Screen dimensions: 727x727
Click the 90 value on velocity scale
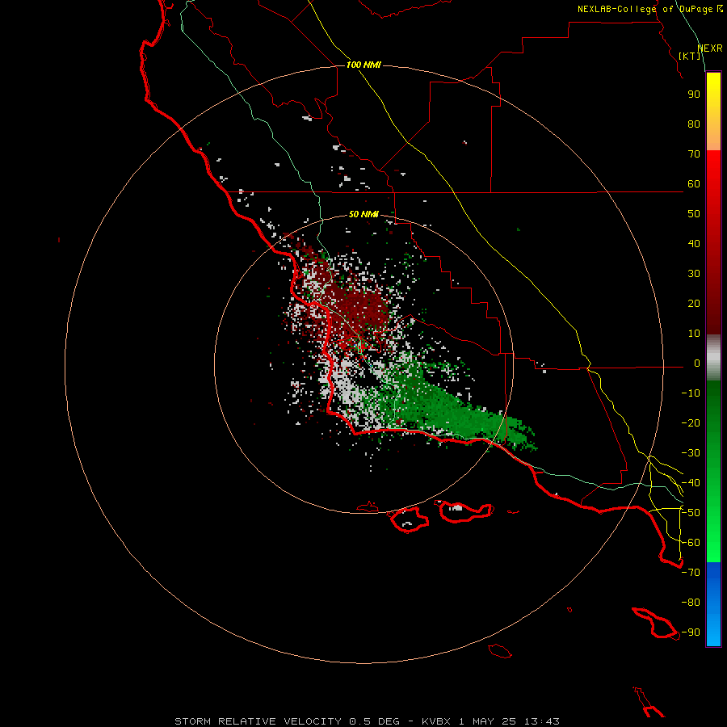point(694,95)
